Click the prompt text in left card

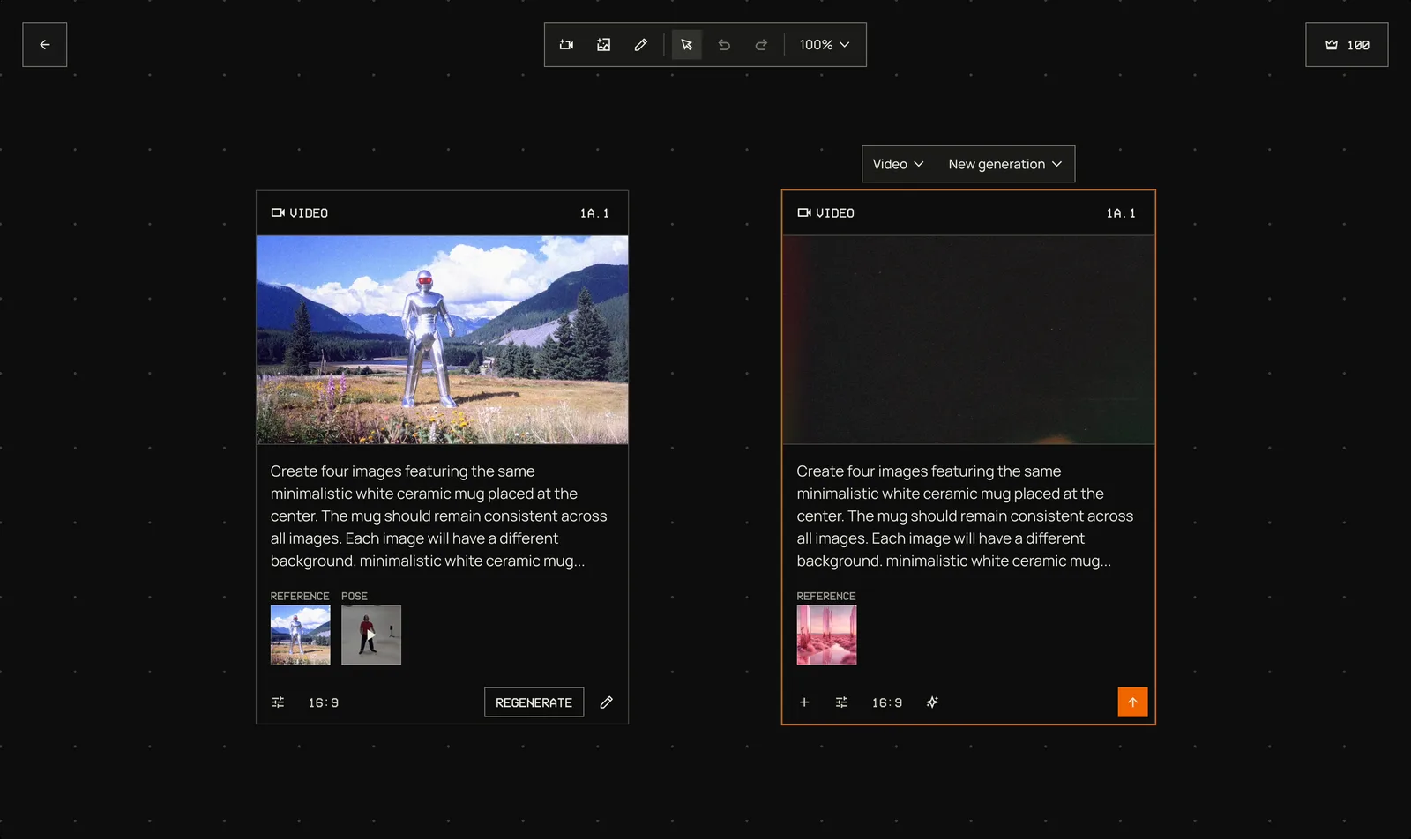point(438,516)
